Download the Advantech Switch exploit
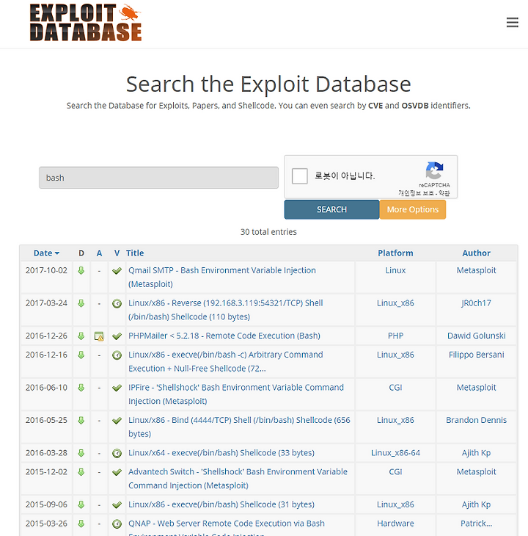528x536 pixels. pos(81,472)
